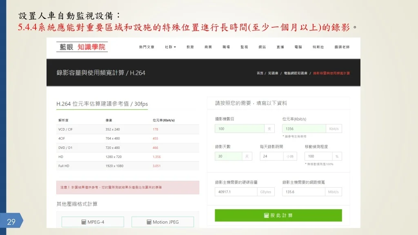This screenshot has width=418, height=235.
Task: Open the 直播 nav item
Action: (x=280, y=47)
